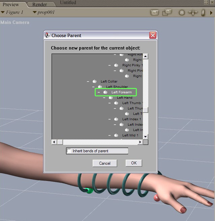215x221 pixels.
Task: Enable Inherit bends of parent checkbox
Action: 69,151
